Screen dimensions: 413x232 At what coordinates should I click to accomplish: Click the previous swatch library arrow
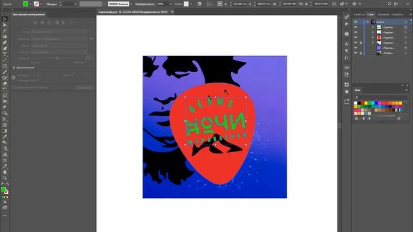364,119
